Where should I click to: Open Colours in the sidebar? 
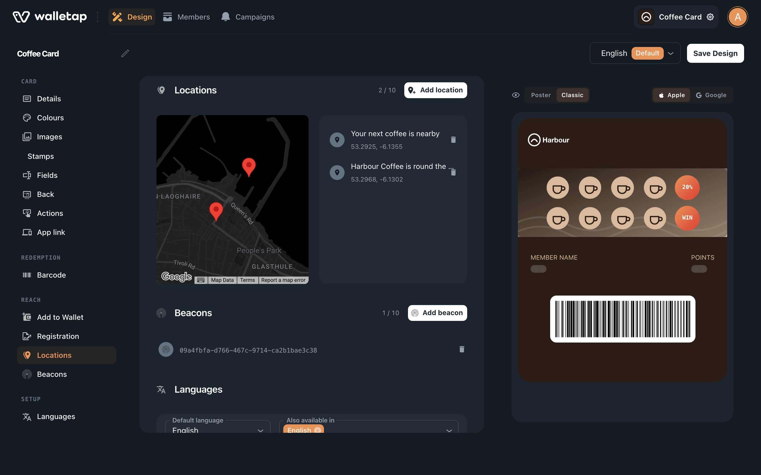66,118
